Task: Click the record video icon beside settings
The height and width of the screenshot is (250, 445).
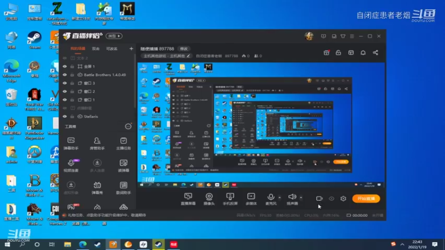Action: (x=319, y=199)
